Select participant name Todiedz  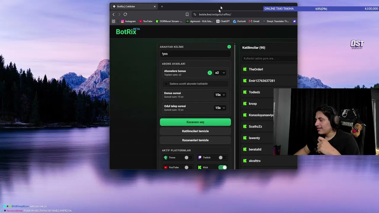point(254,92)
